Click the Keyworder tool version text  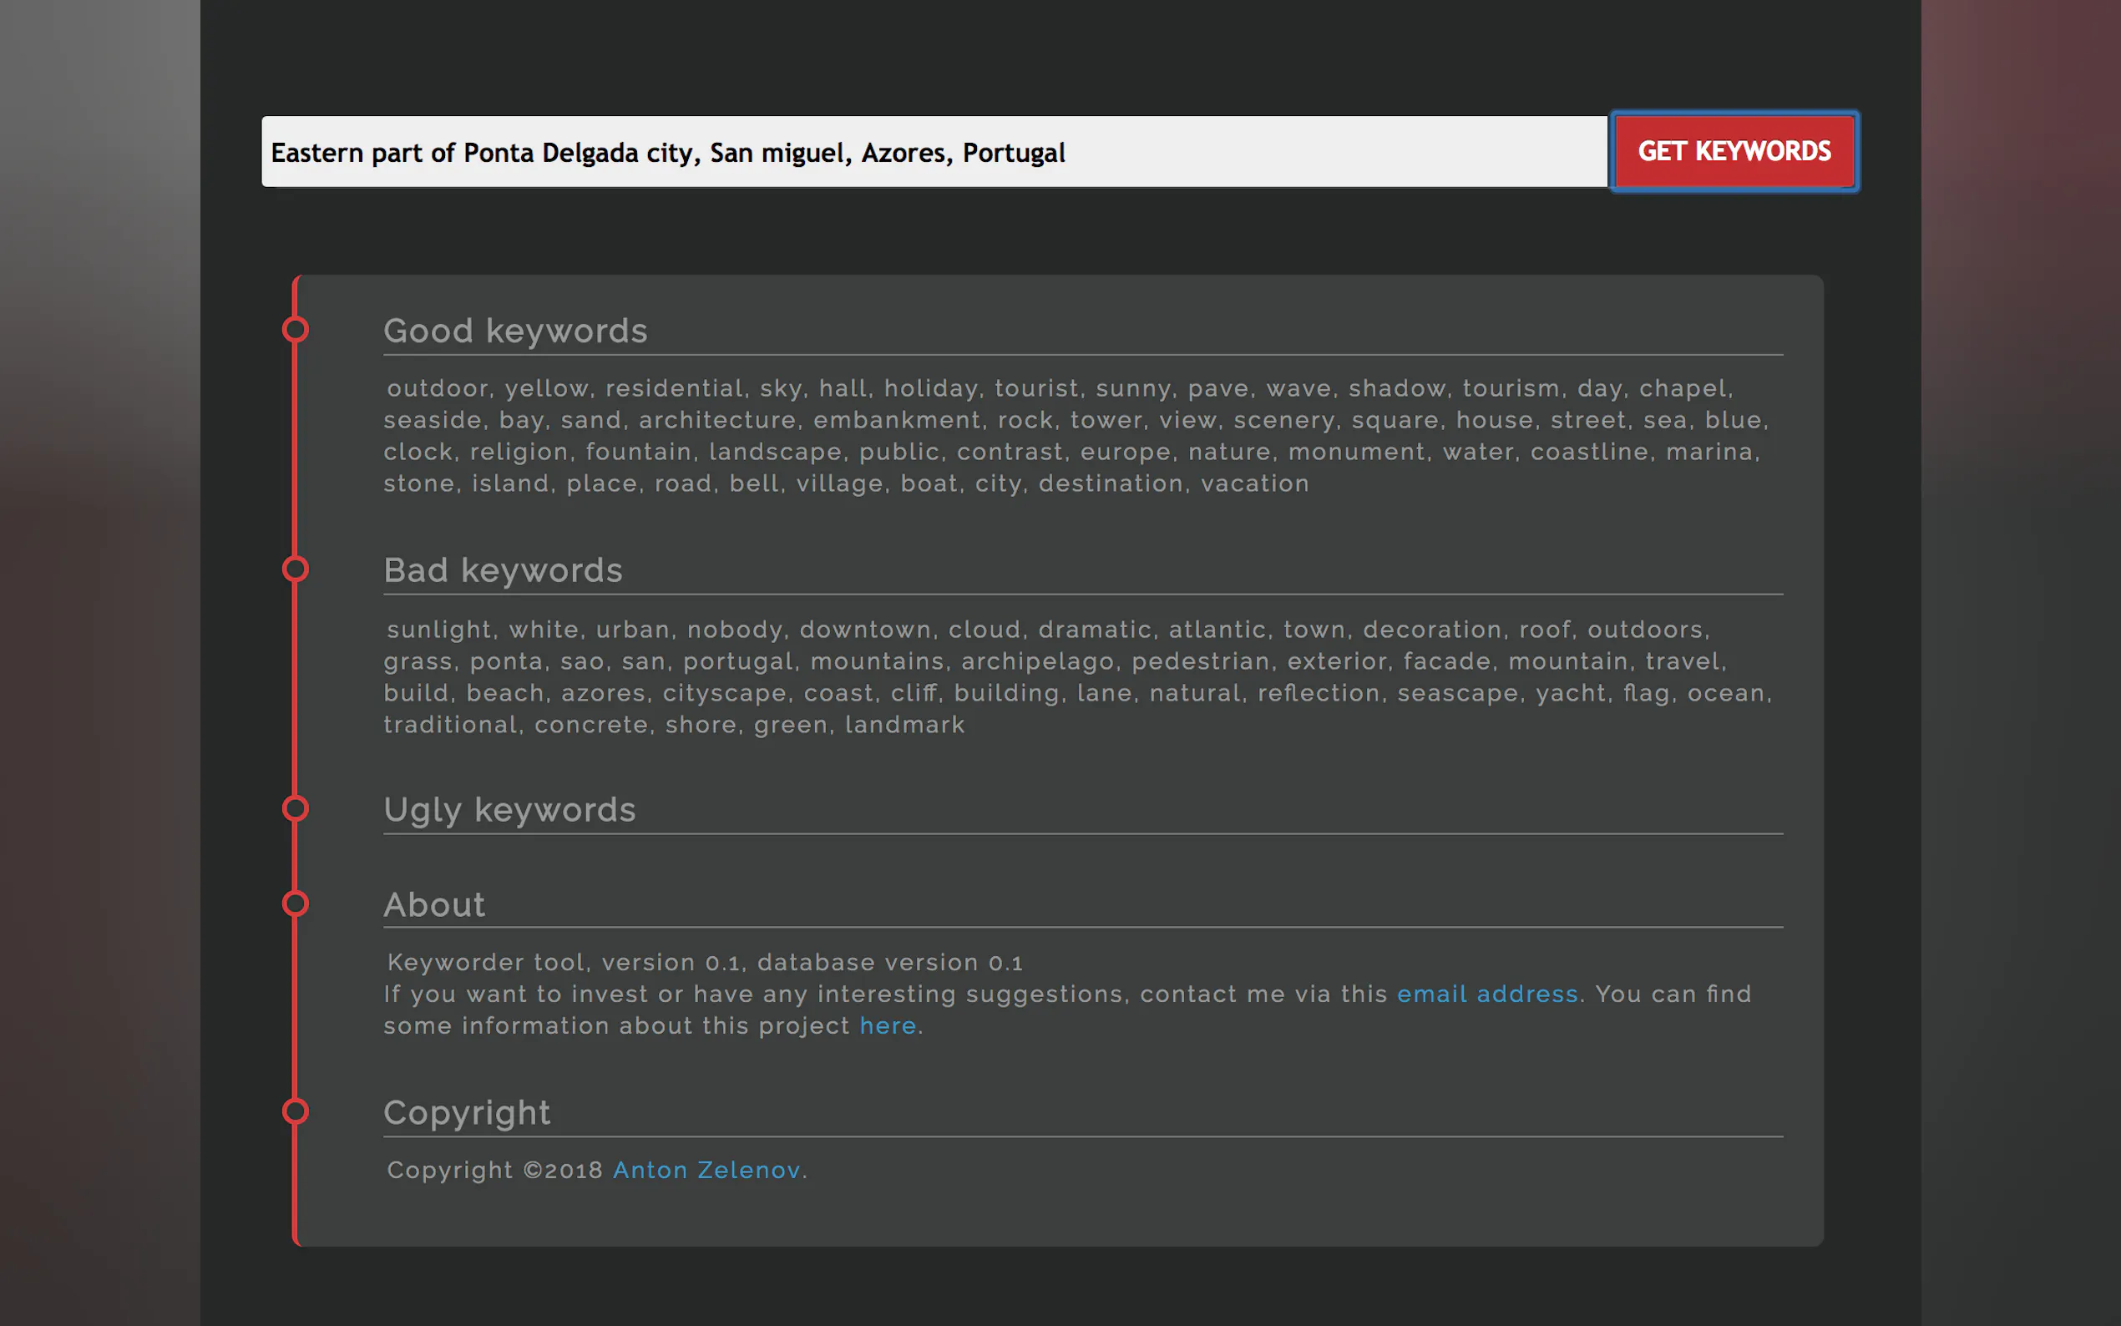tap(704, 962)
